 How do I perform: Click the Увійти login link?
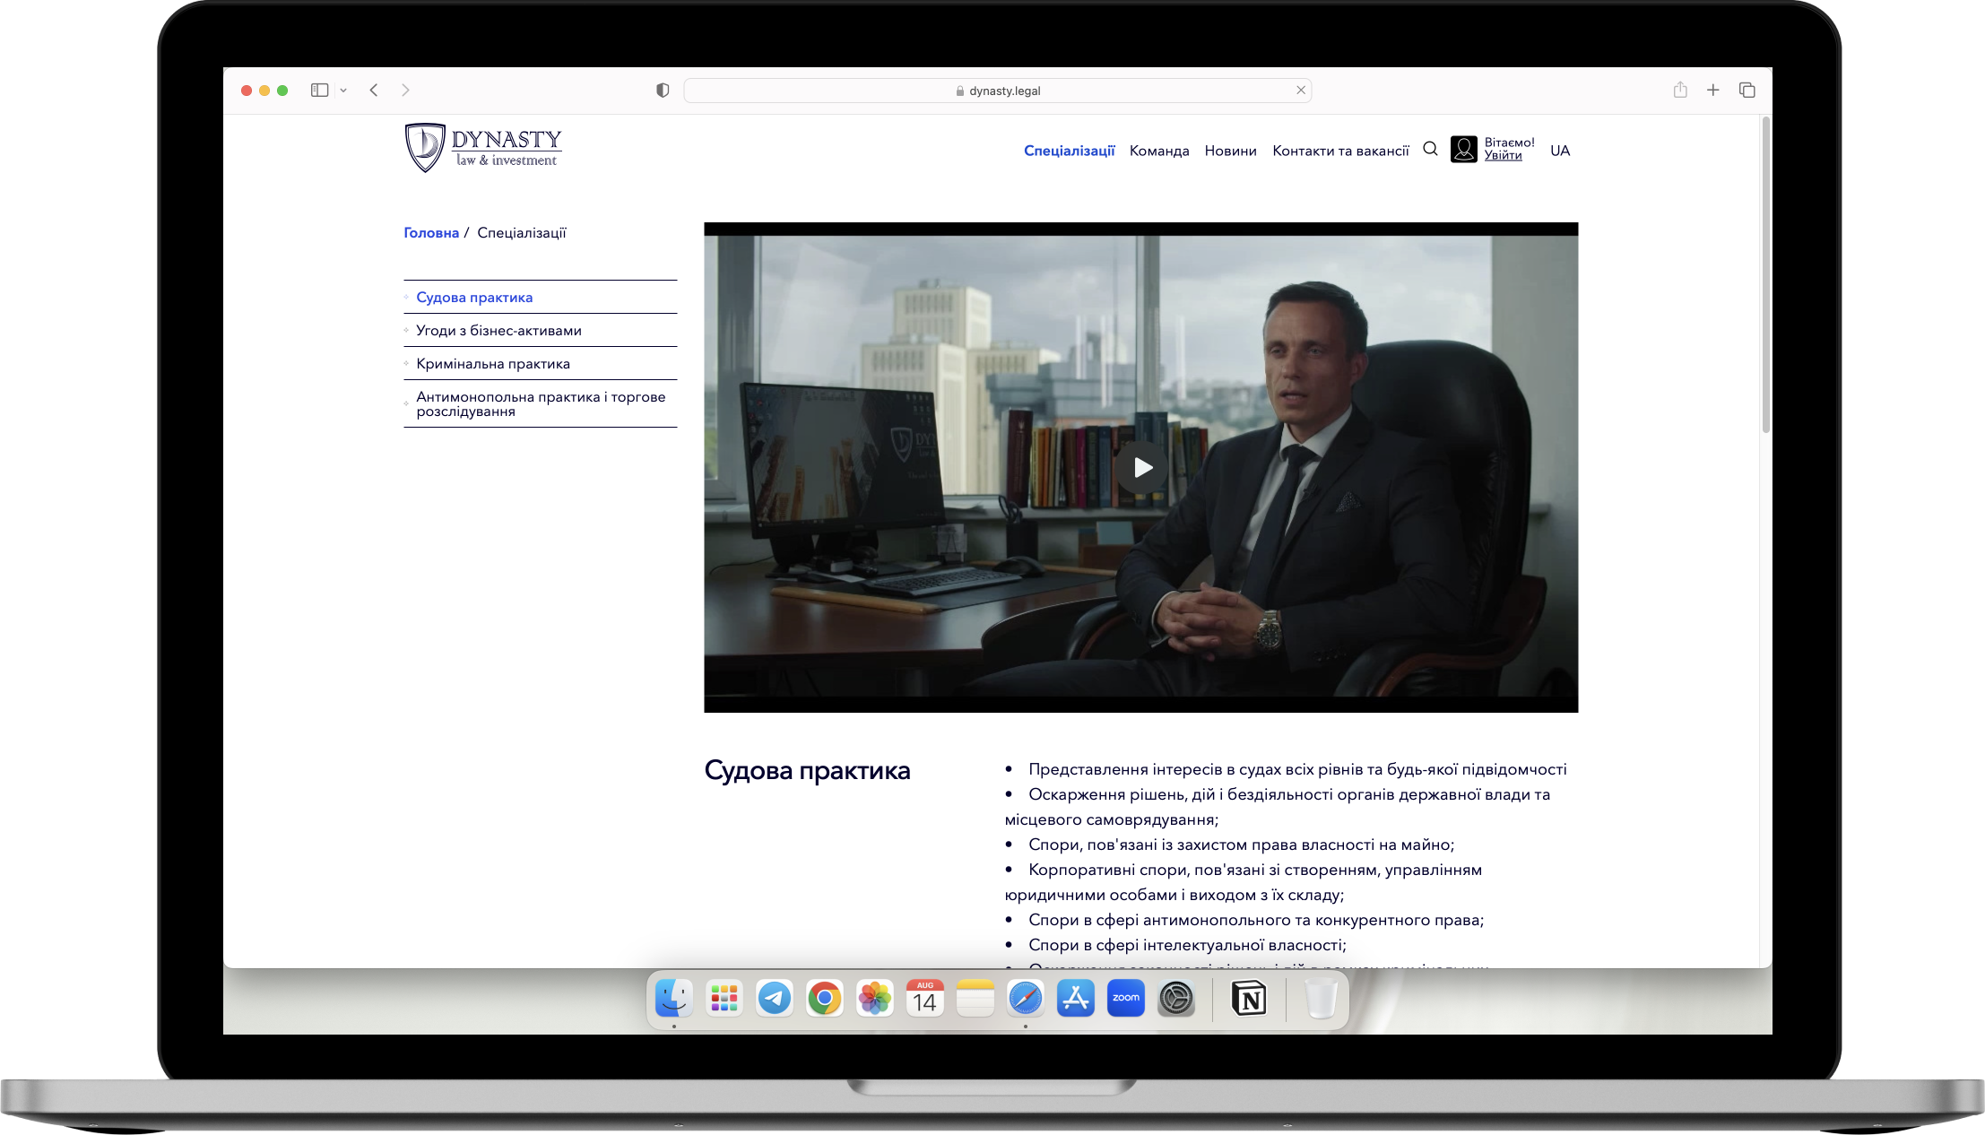[1503, 156]
